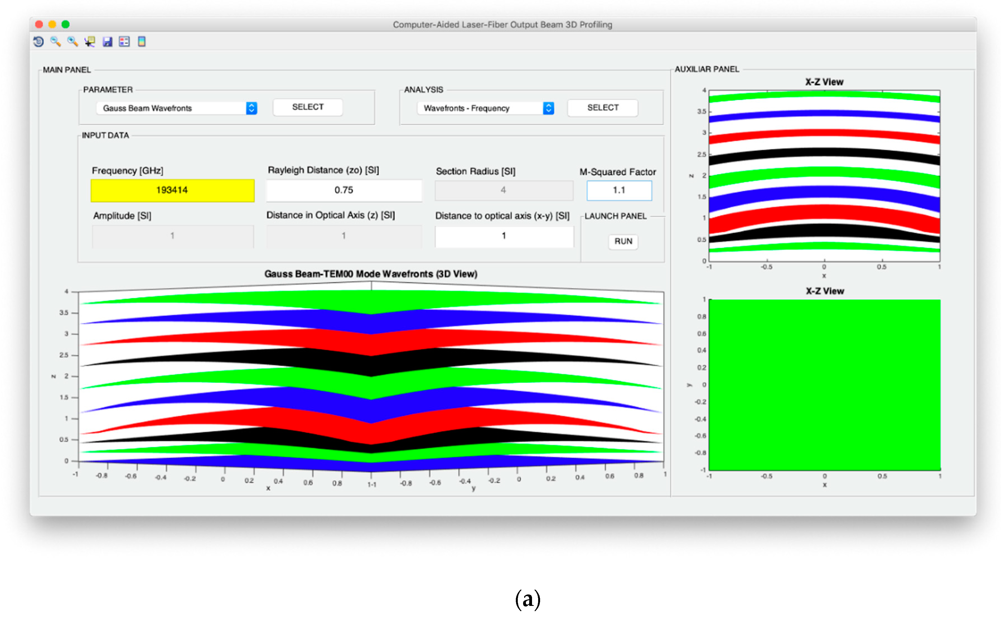Click the Save floppy disk icon
Screen dimensions: 1001x619
tap(107, 42)
